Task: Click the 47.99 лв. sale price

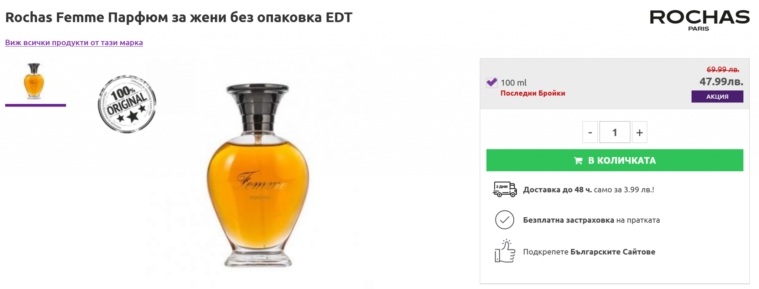Action: coord(721,81)
